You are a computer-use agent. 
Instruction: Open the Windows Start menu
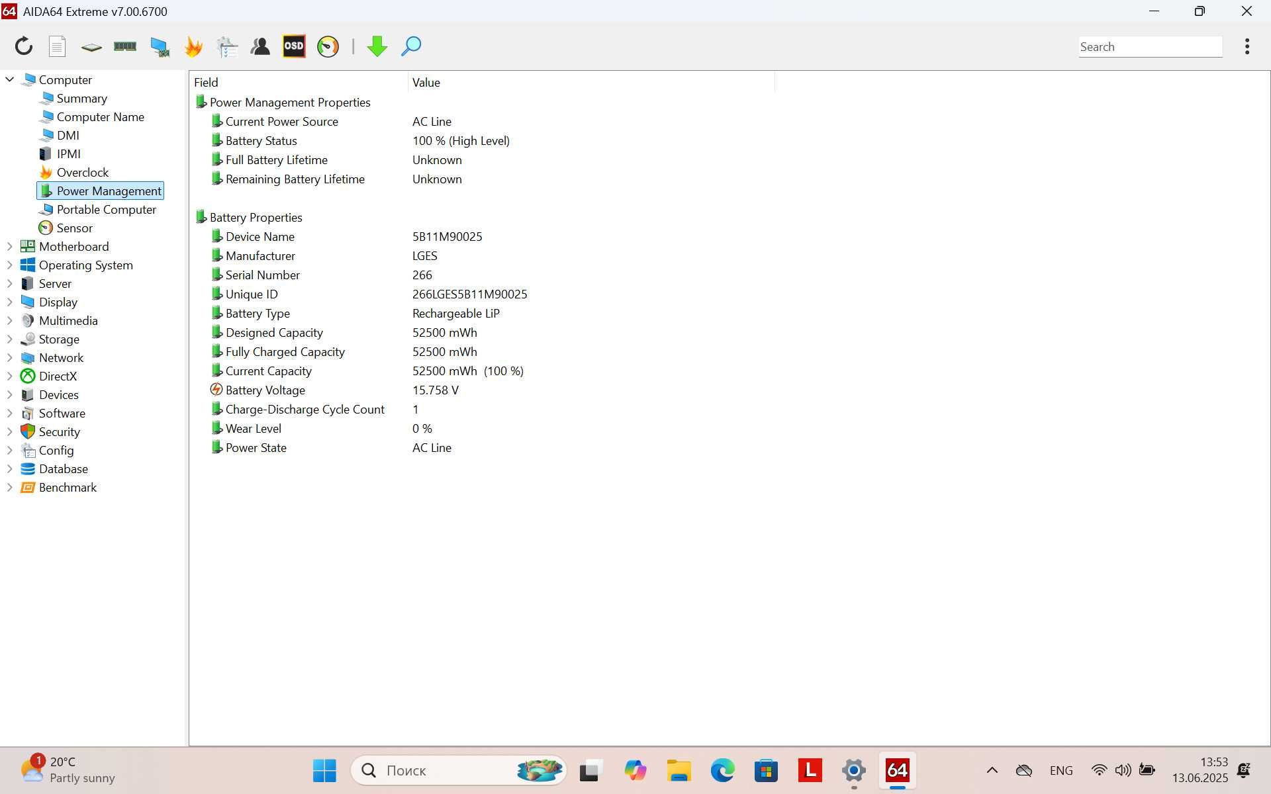coord(324,770)
